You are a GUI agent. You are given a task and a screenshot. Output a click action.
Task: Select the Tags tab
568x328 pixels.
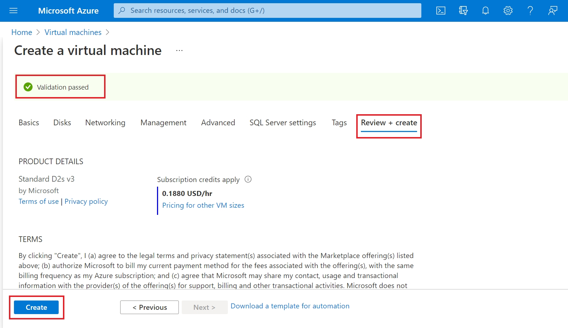pyautogui.click(x=339, y=123)
